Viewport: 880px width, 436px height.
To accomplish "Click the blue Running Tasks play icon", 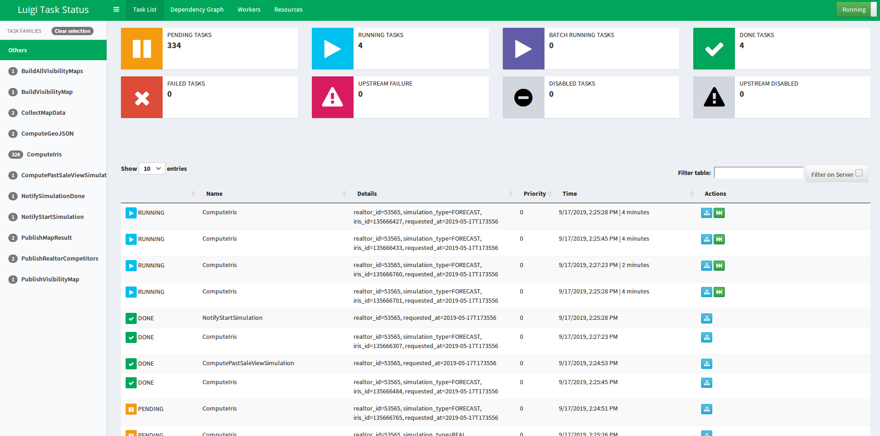I will 333,49.
